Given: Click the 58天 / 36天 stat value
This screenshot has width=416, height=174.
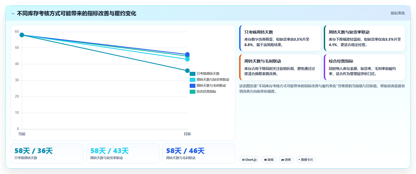Looking at the screenshot, I should [x=34, y=151].
